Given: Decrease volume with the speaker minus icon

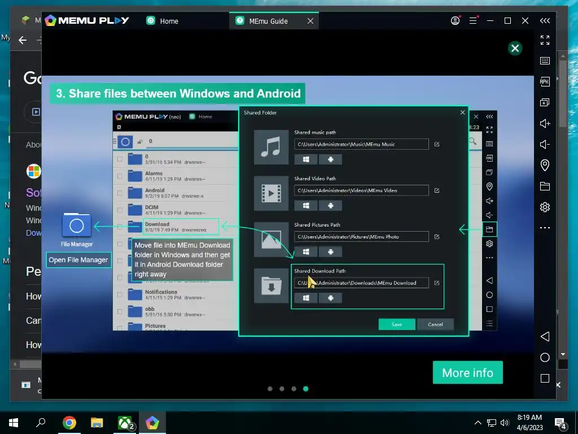Looking at the screenshot, I should (545, 144).
